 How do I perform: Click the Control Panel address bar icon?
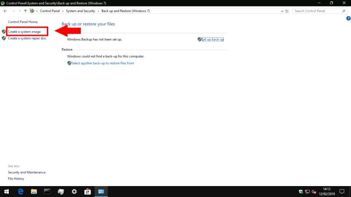(32, 11)
